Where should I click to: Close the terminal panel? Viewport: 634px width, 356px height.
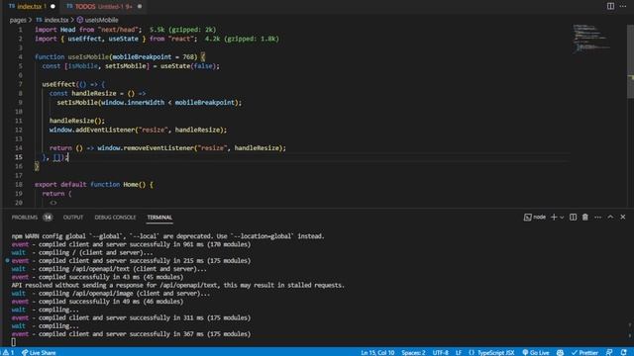(623, 218)
